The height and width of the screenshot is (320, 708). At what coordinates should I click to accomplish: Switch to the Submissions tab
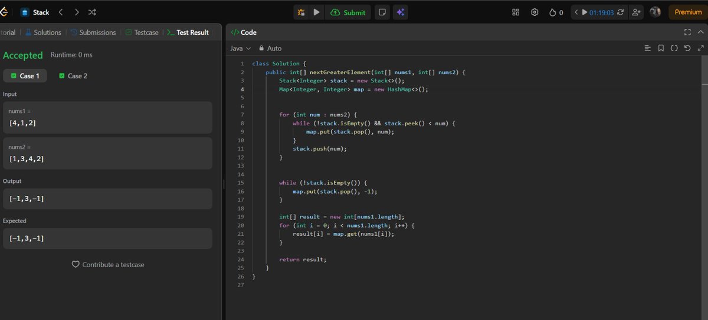93,32
